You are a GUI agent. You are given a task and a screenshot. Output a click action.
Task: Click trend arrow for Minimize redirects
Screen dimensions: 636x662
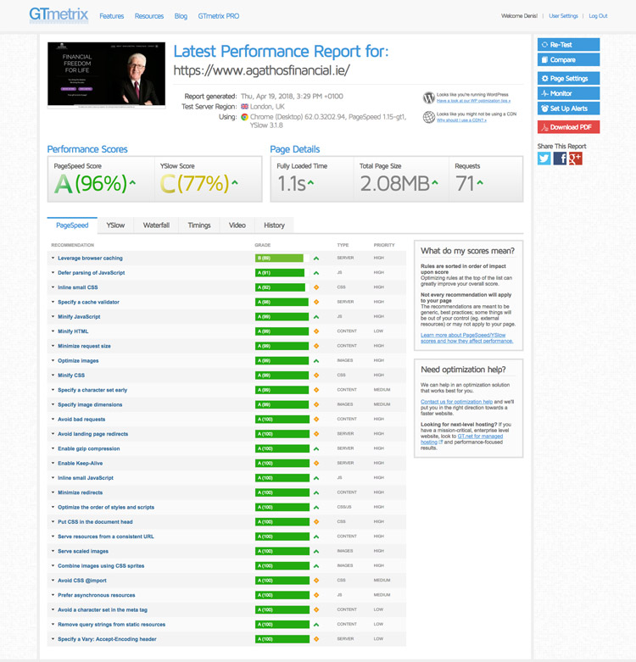click(316, 492)
